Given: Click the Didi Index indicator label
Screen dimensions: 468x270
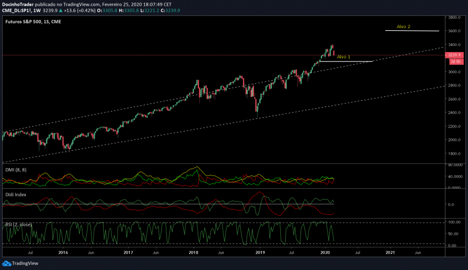Looking at the screenshot, I should [16, 195].
